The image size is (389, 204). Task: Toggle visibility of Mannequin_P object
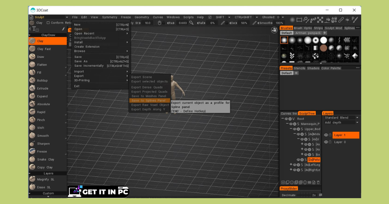(x=291, y=124)
